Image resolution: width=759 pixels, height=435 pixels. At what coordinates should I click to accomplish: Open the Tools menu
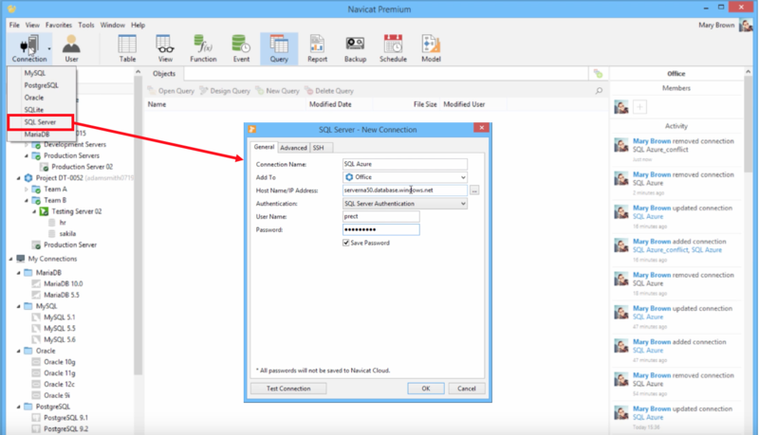click(x=86, y=25)
